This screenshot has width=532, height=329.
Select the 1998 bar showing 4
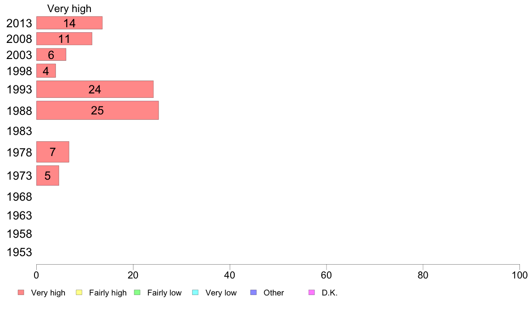pyautogui.click(x=46, y=71)
